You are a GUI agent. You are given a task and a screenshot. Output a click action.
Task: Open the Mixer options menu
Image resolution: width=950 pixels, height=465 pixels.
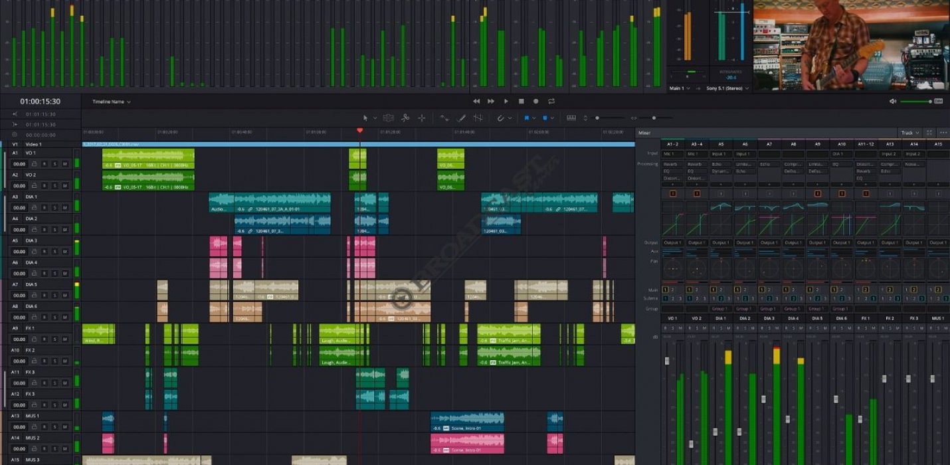(x=944, y=132)
